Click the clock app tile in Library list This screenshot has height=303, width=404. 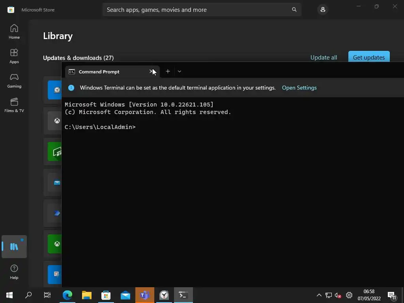click(55, 90)
